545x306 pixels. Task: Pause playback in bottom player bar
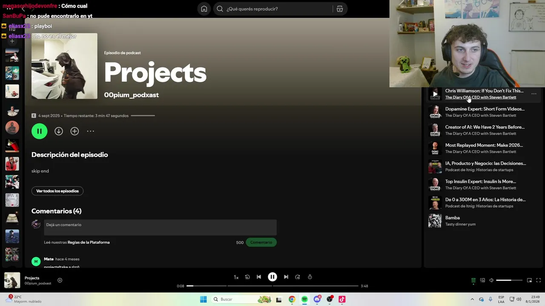point(272,277)
